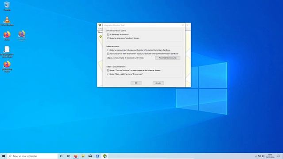The width and height of the screenshot is (283, 159).
Task: Open Cortana circle icon in the taskbar
Action: pyautogui.click(x=61, y=156)
